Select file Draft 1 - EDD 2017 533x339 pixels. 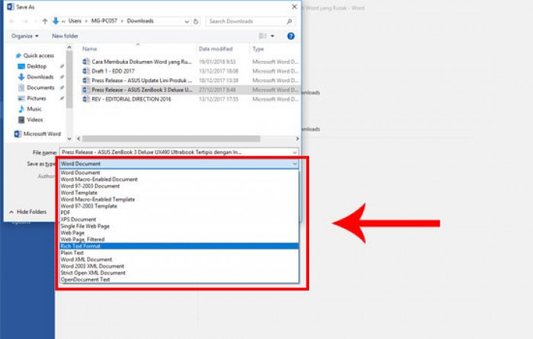[x=113, y=71]
